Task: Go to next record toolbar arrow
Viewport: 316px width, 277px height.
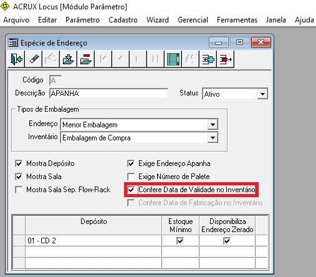Action: [x=138, y=59]
